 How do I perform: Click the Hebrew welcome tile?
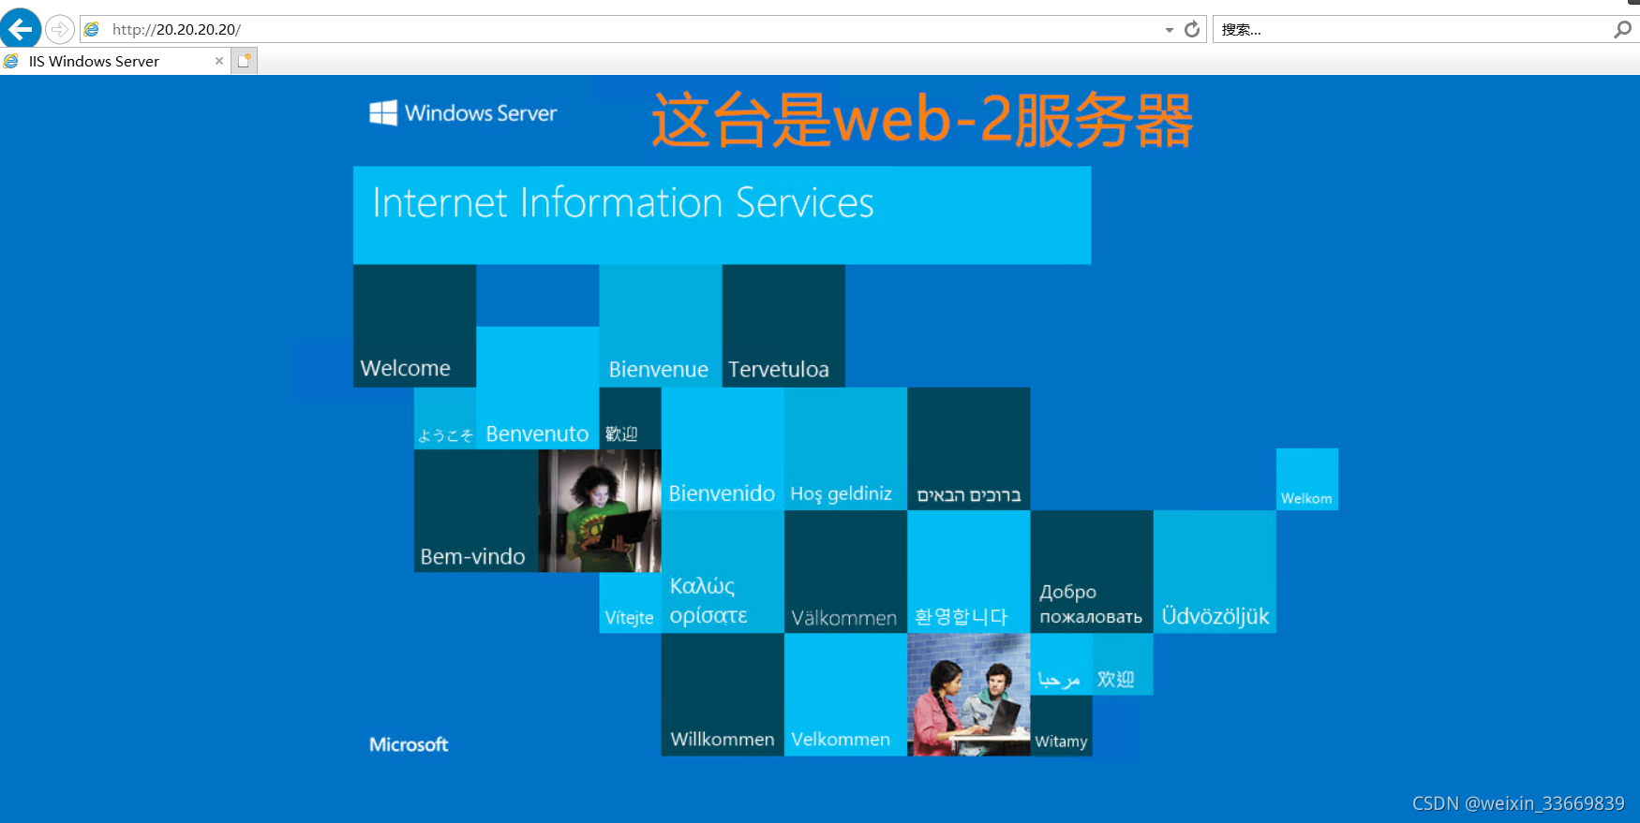tap(968, 448)
